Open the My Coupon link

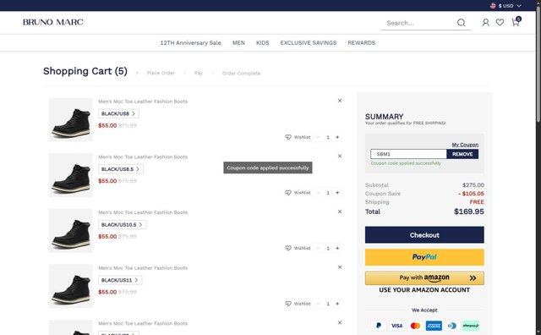point(465,145)
